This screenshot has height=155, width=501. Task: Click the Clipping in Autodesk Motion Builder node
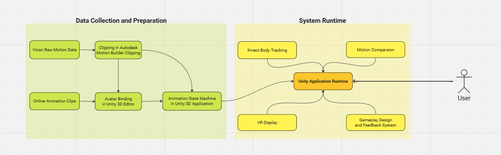point(118,50)
